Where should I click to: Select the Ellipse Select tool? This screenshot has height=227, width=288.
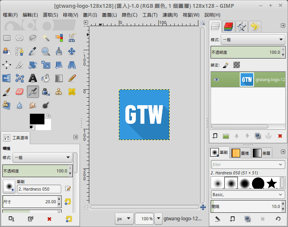[x=19, y=38]
